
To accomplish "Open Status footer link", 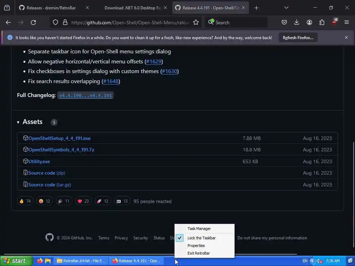I will coord(159,238).
